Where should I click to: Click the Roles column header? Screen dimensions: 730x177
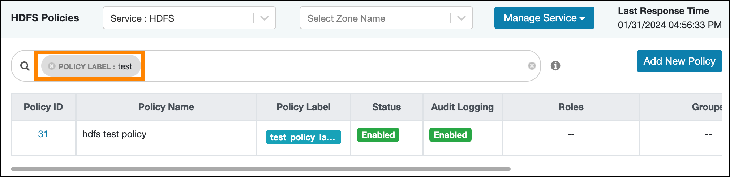(571, 107)
